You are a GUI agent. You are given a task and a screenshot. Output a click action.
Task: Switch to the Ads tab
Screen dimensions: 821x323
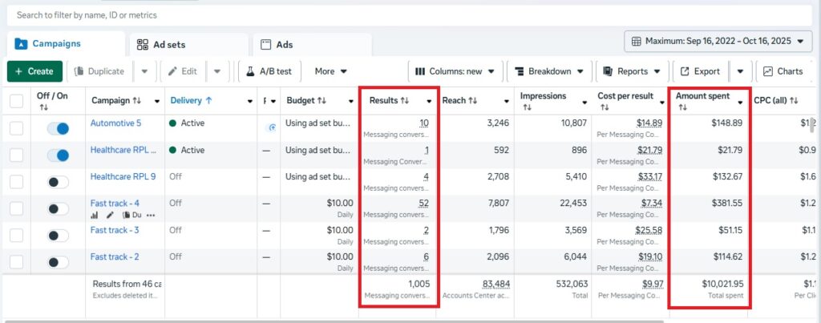coord(309,44)
